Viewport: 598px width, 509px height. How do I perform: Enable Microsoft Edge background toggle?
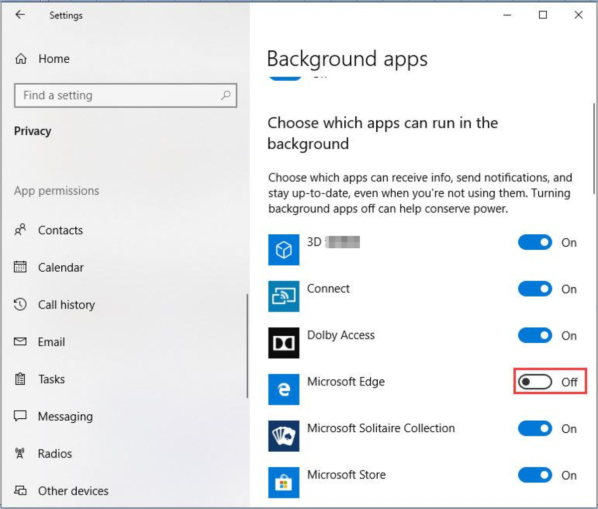(535, 382)
